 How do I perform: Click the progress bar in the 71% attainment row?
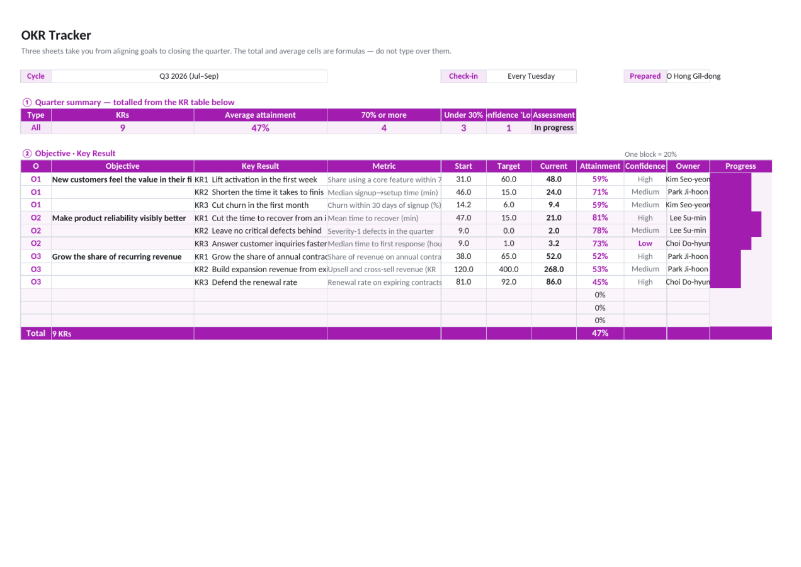pos(730,192)
